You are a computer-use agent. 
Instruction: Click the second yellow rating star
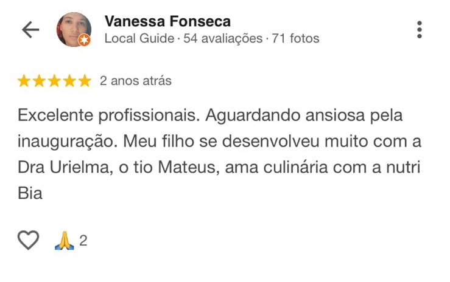pos(40,81)
